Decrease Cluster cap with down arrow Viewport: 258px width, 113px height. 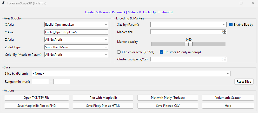(225, 60)
